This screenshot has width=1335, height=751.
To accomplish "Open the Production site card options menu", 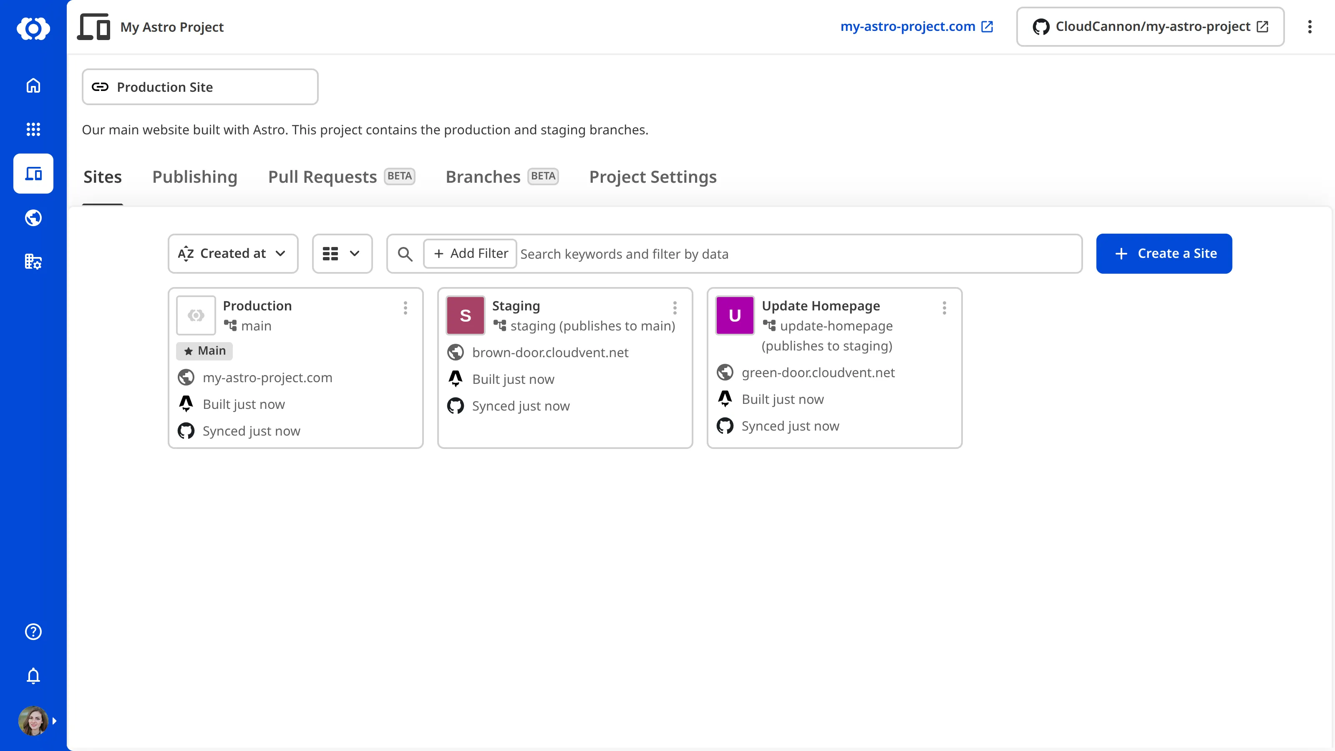I will click(405, 308).
